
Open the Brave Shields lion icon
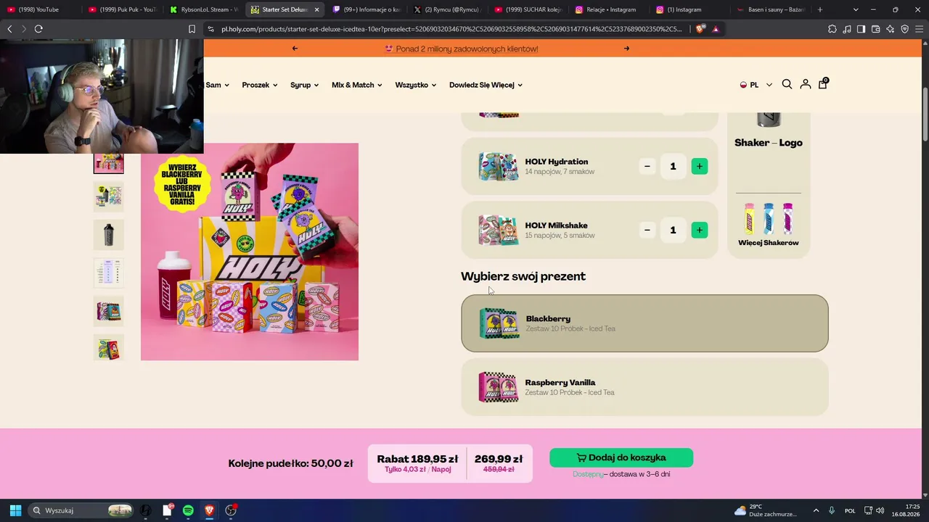pyautogui.click(x=699, y=29)
